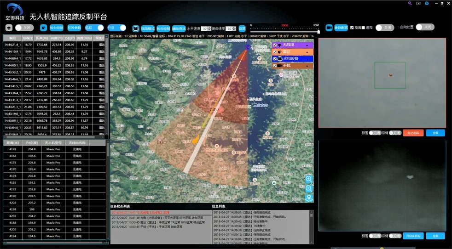
Task: Uncheck the 光电设备 layer checkbox
Action: [275, 59]
